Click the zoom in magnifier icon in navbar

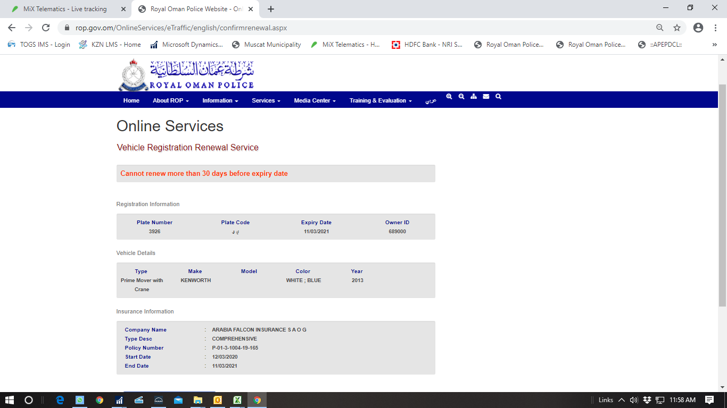(449, 97)
